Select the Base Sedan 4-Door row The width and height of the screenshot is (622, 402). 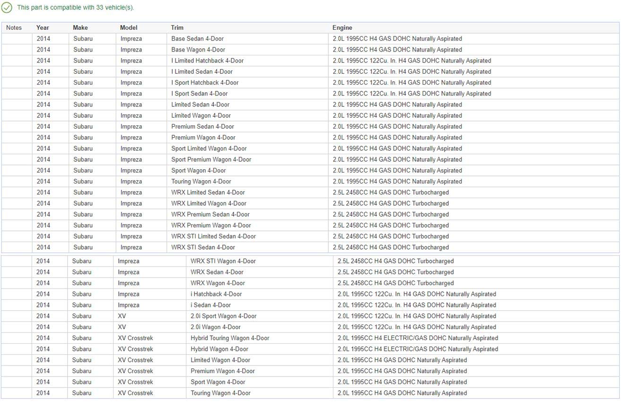(197, 39)
